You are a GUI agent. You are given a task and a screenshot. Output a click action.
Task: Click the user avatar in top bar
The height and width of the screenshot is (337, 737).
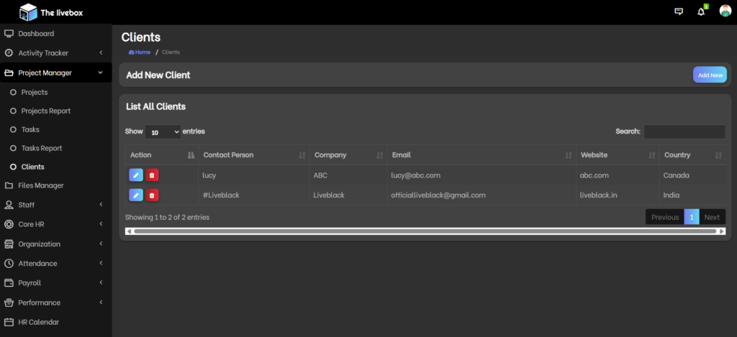tap(725, 11)
